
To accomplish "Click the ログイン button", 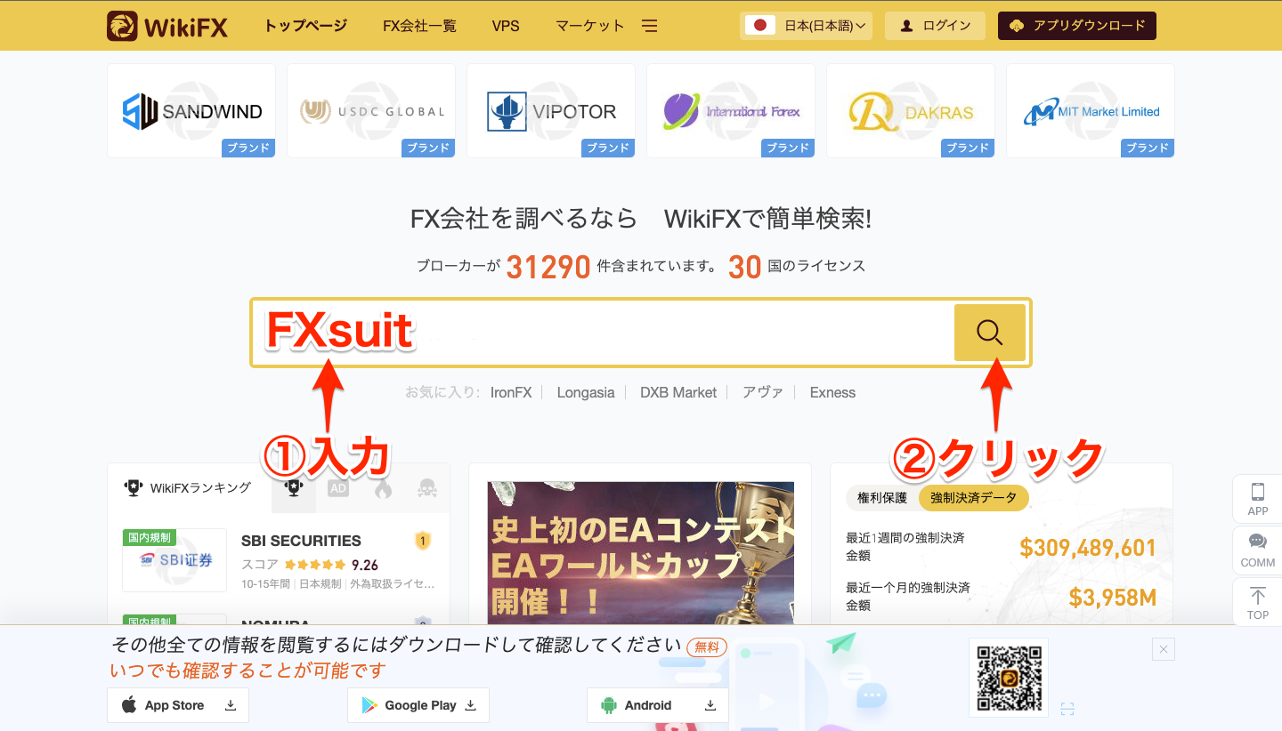I will pyautogui.click(x=935, y=26).
